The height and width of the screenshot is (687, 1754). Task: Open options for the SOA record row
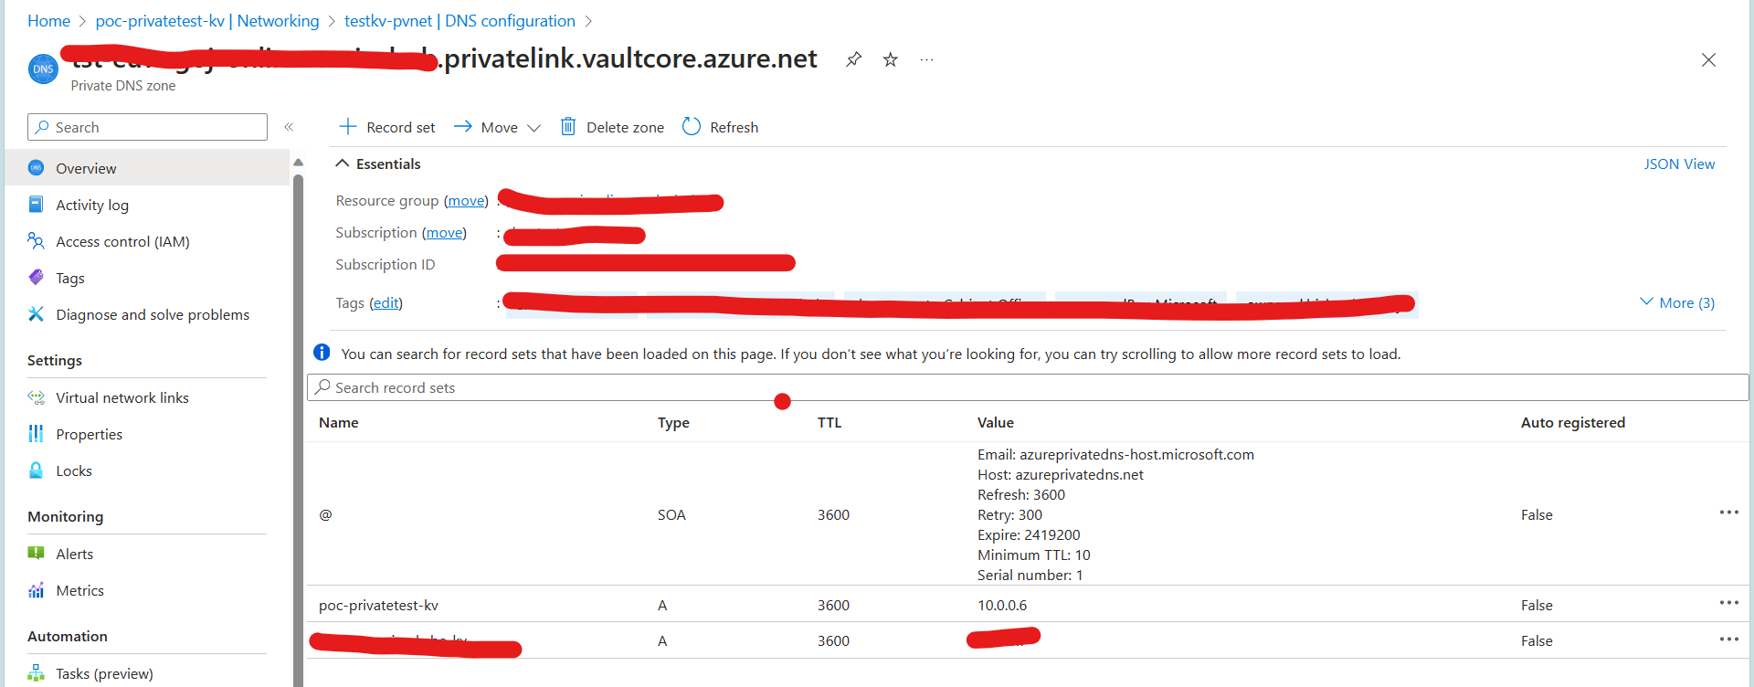click(x=1728, y=513)
